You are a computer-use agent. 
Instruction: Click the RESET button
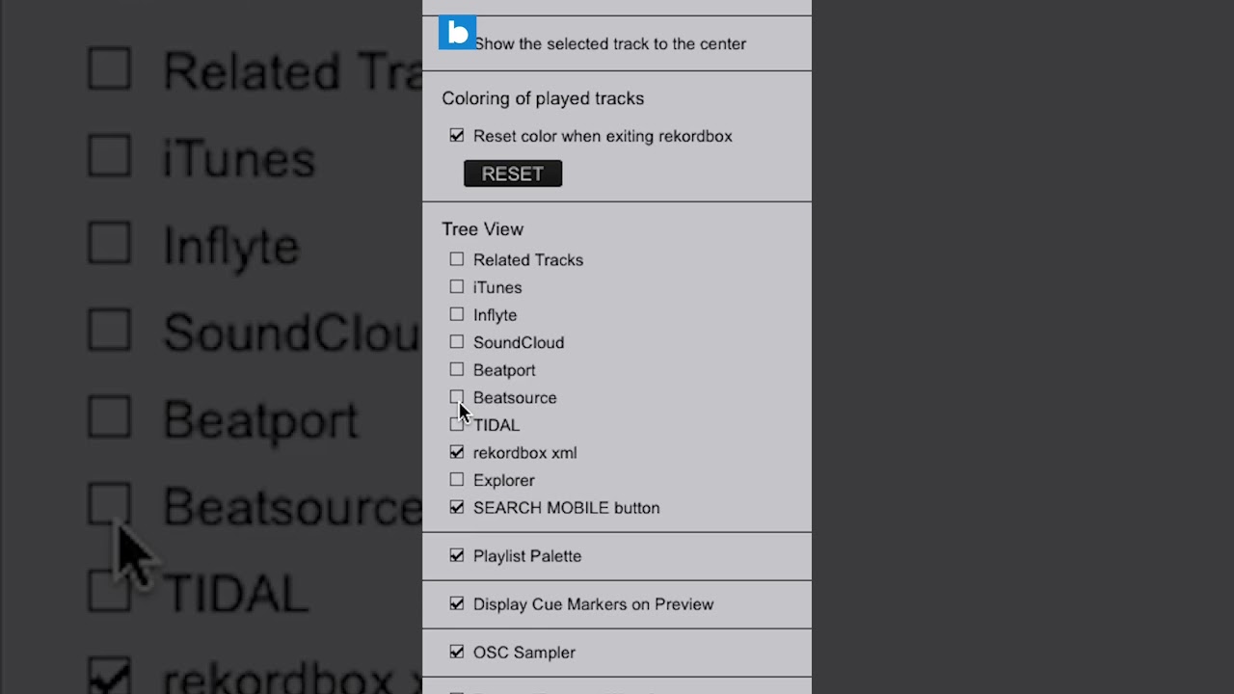coord(513,173)
